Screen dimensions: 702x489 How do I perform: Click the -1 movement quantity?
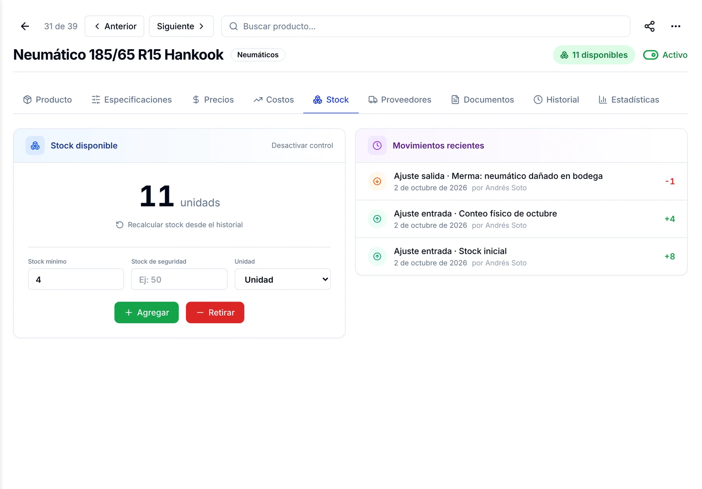click(670, 181)
